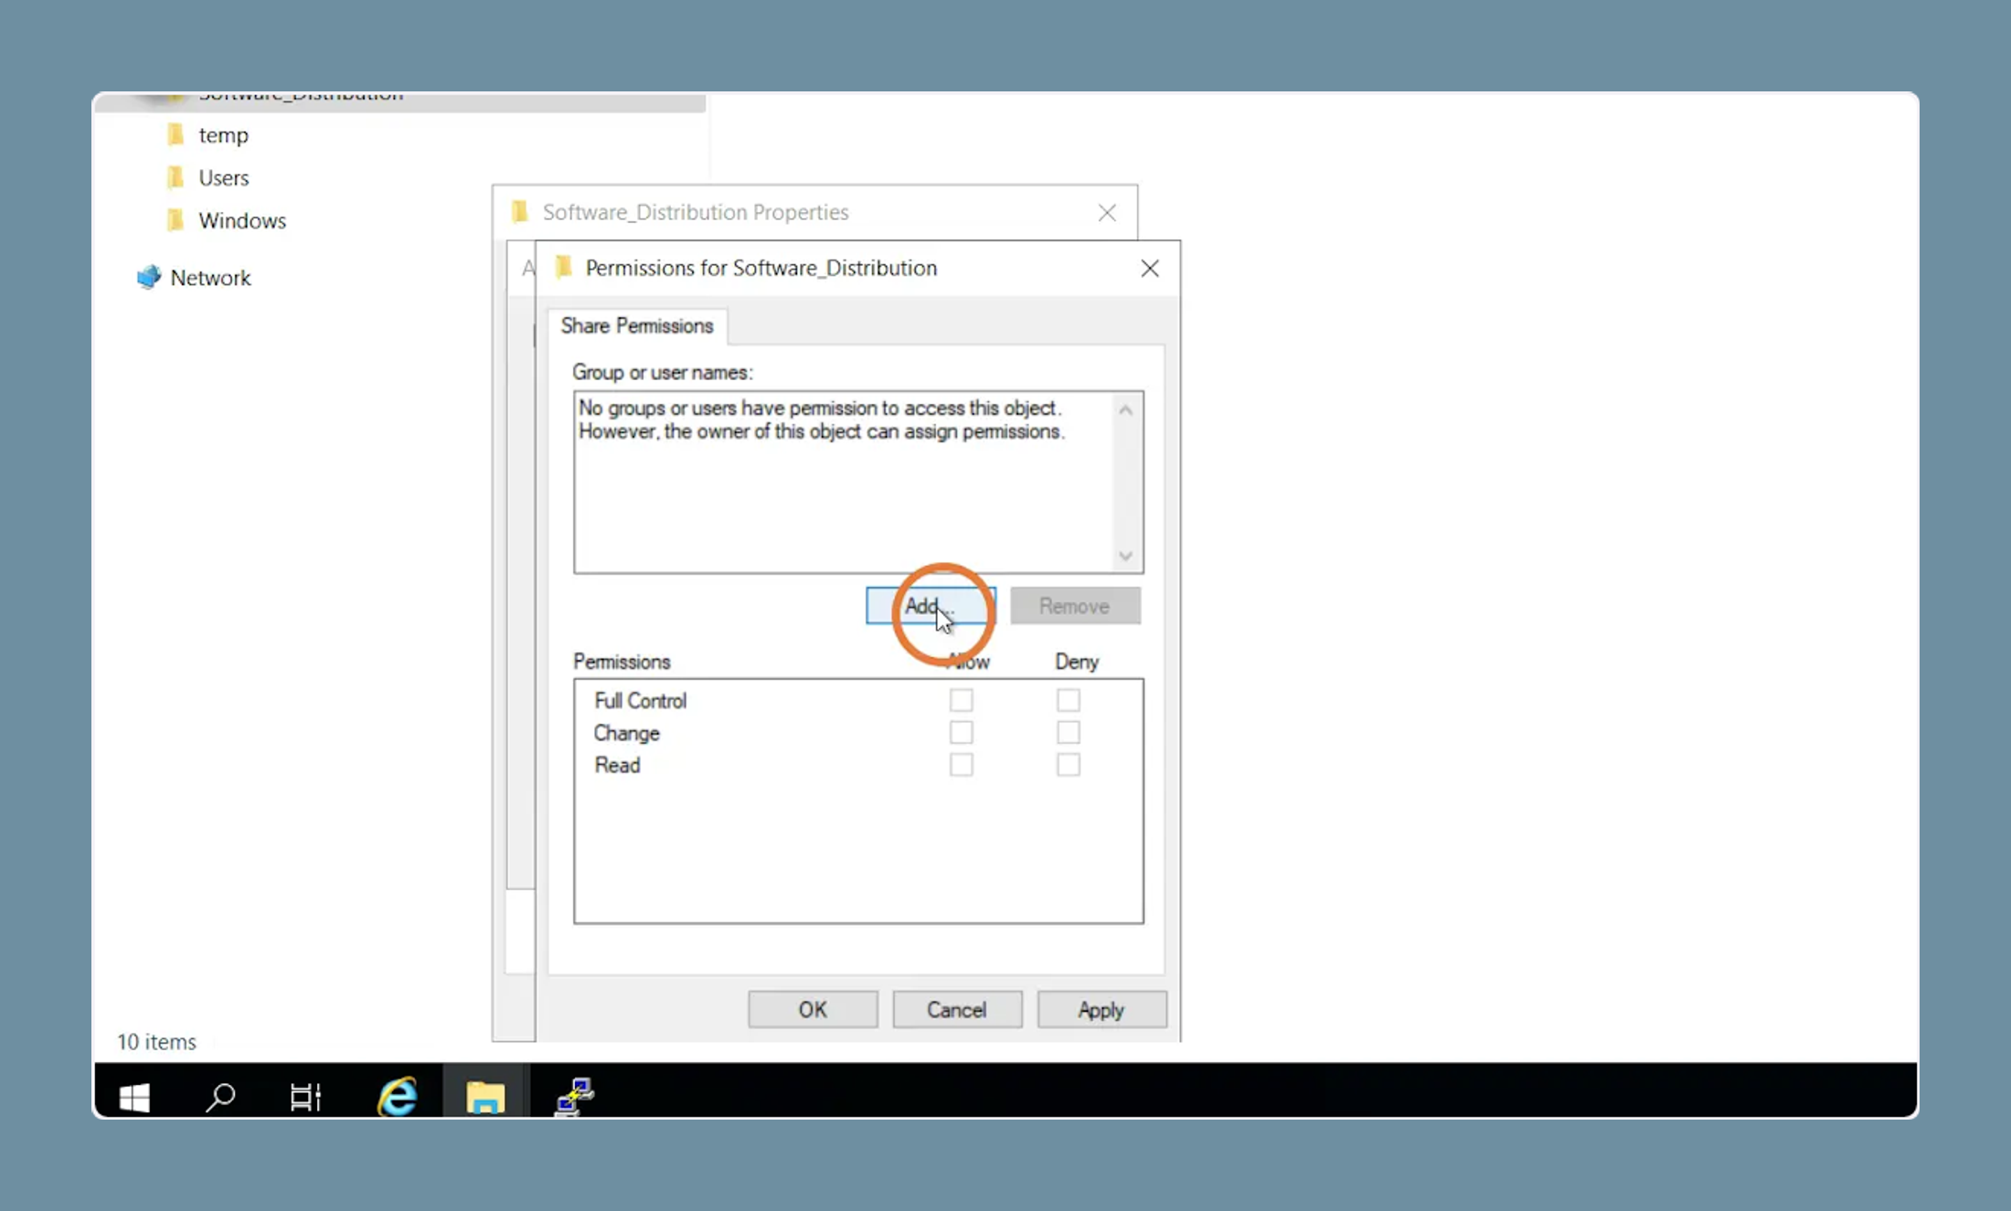The width and height of the screenshot is (2011, 1211).
Task: Launch Internet Explorer from taskbar
Action: click(x=398, y=1096)
